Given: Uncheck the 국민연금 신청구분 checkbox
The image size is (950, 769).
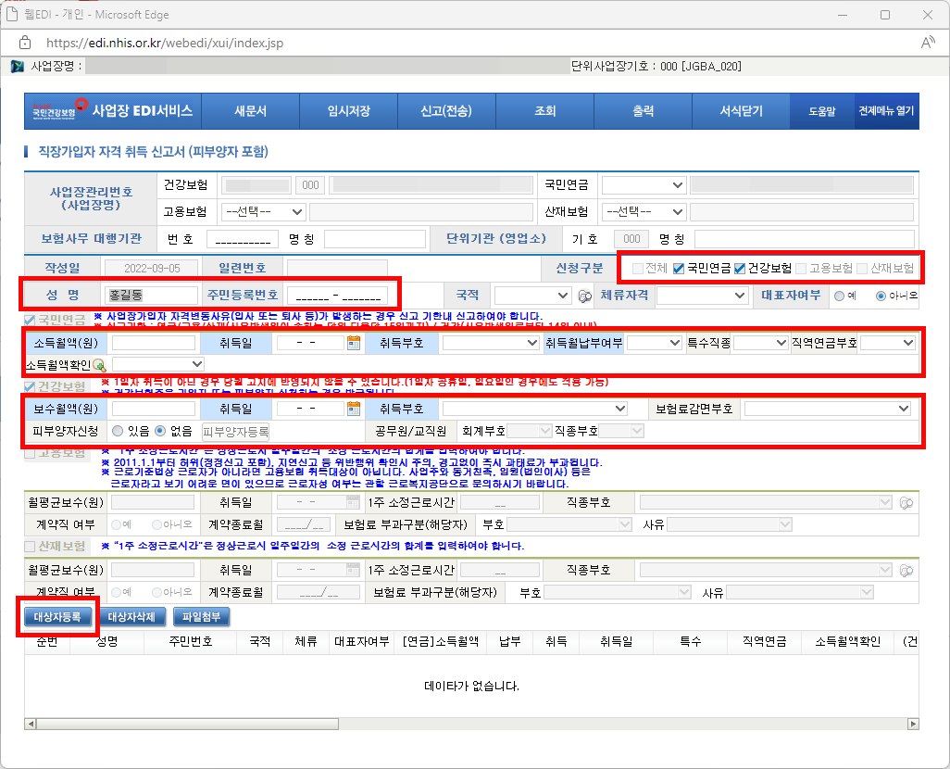Looking at the screenshot, I should pyautogui.click(x=679, y=268).
